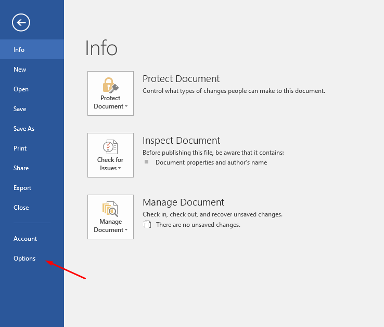Select the Info menu item
Screen dimensions: 384x327
(x=32, y=49)
